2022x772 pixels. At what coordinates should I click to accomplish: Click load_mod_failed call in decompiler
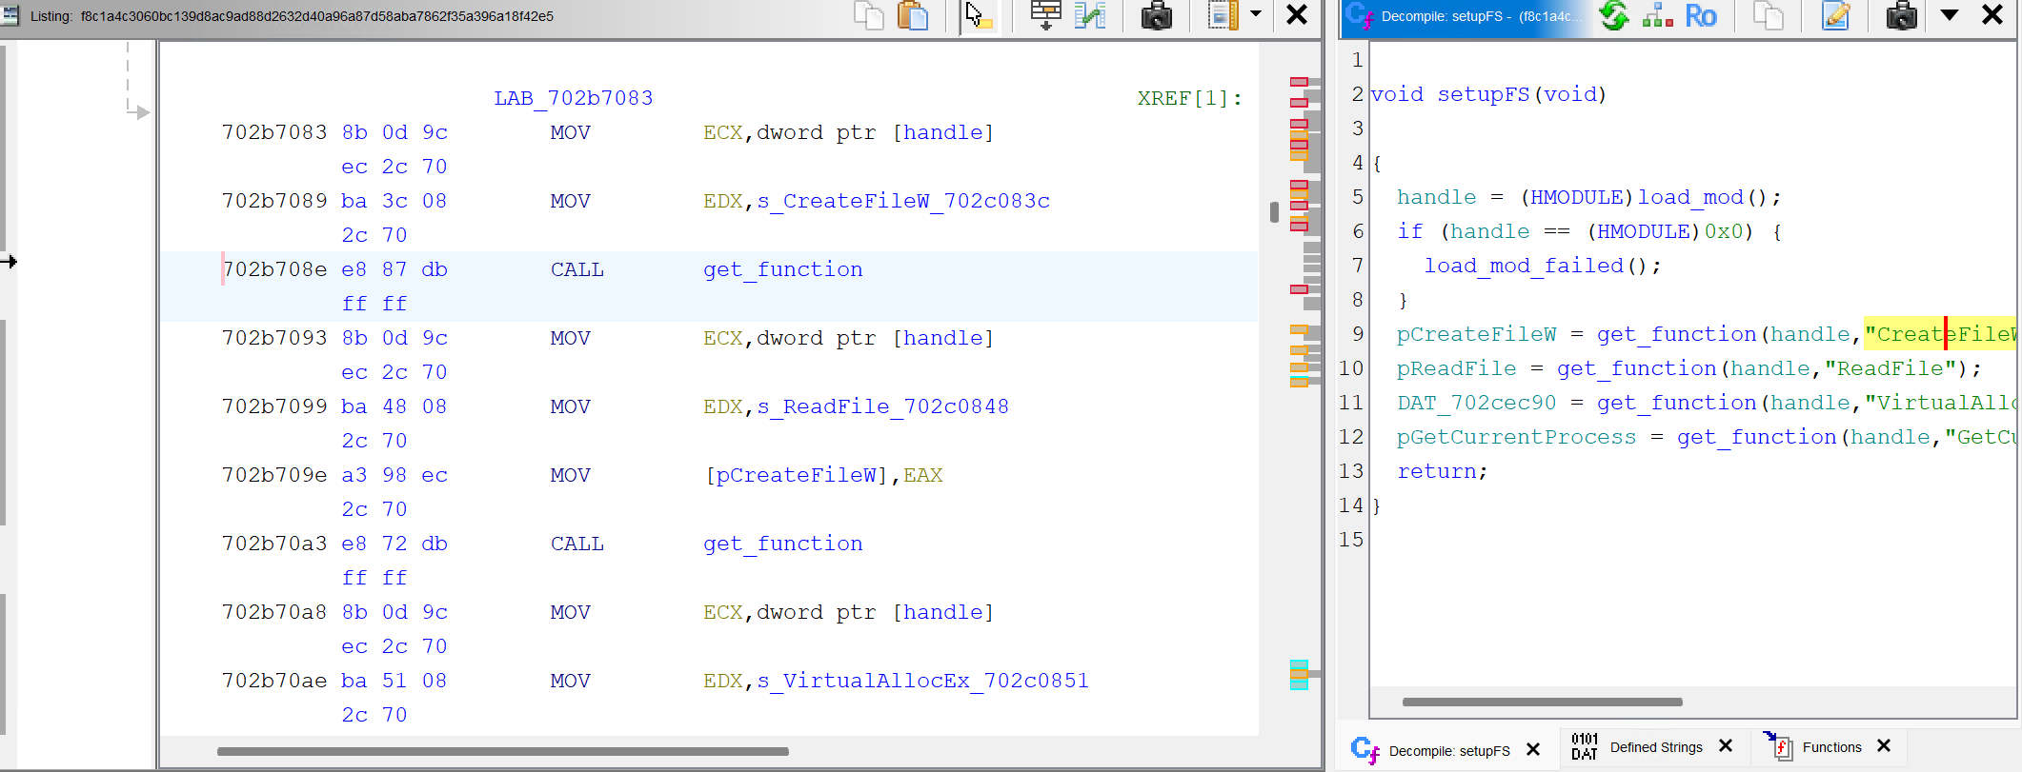(1524, 266)
